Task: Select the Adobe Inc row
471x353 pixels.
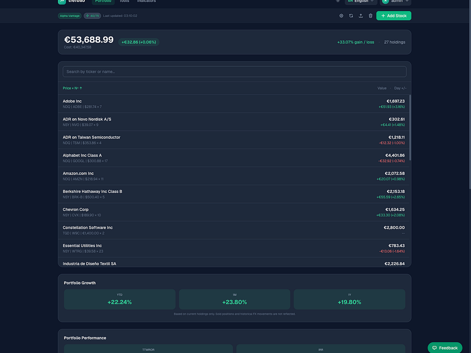Action: pyautogui.click(x=234, y=104)
